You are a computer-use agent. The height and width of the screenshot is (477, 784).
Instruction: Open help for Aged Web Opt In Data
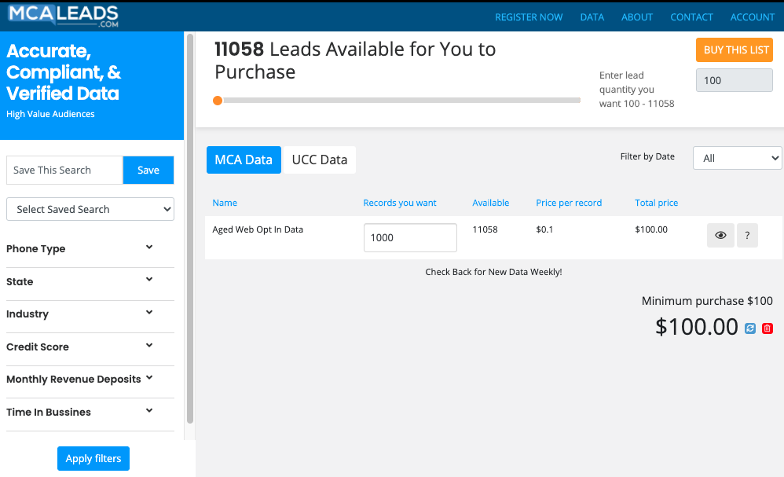747,235
